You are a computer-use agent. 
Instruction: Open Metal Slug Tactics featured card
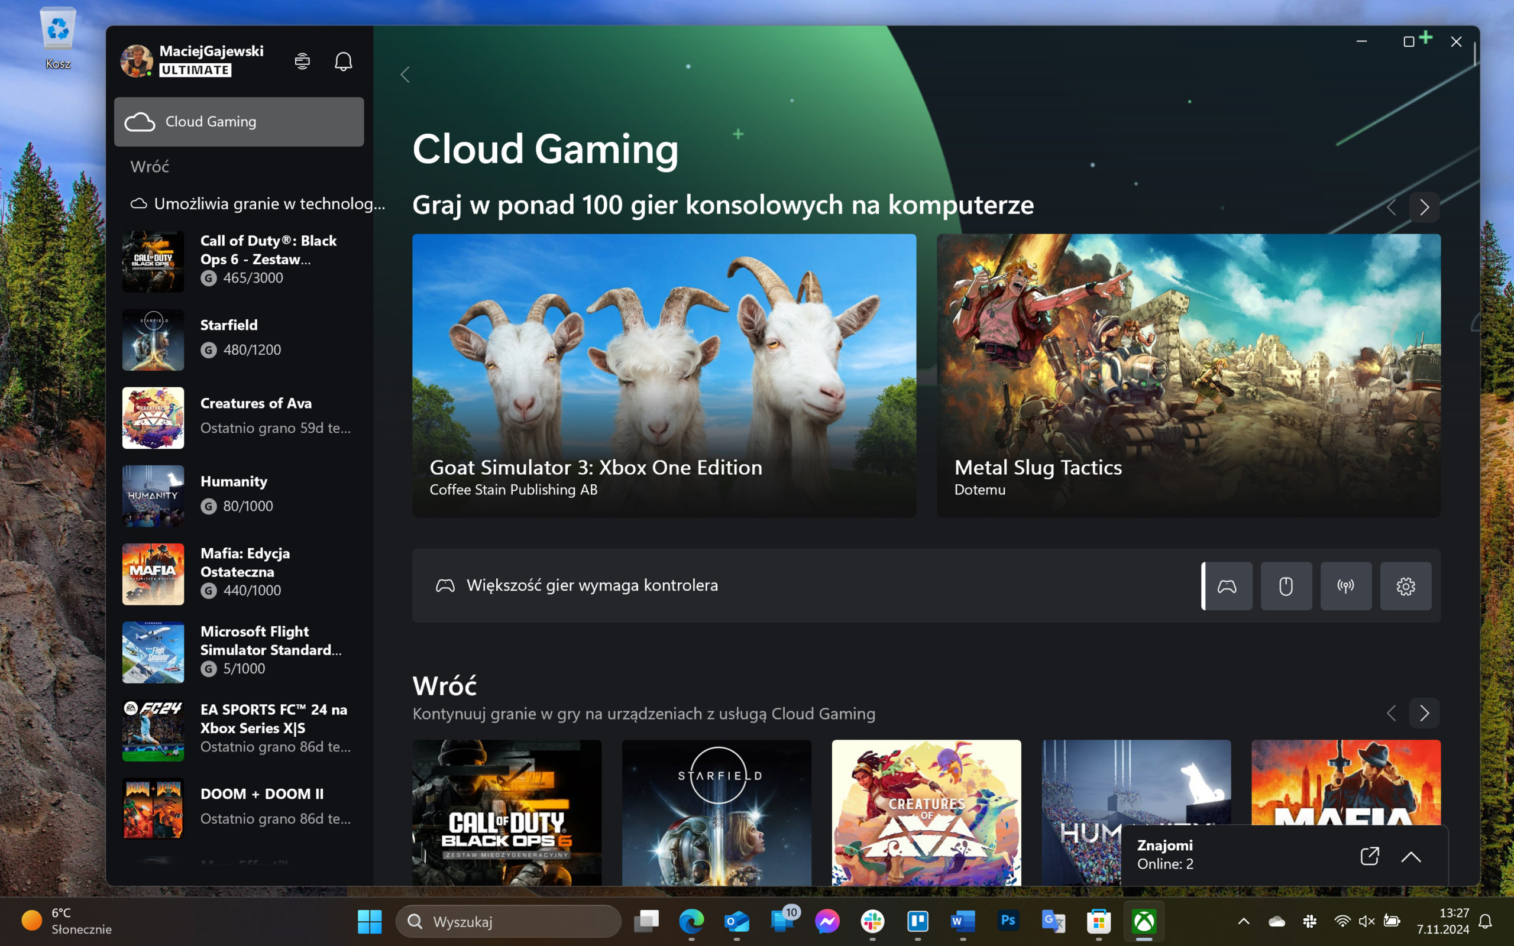(x=1188, y=375)
